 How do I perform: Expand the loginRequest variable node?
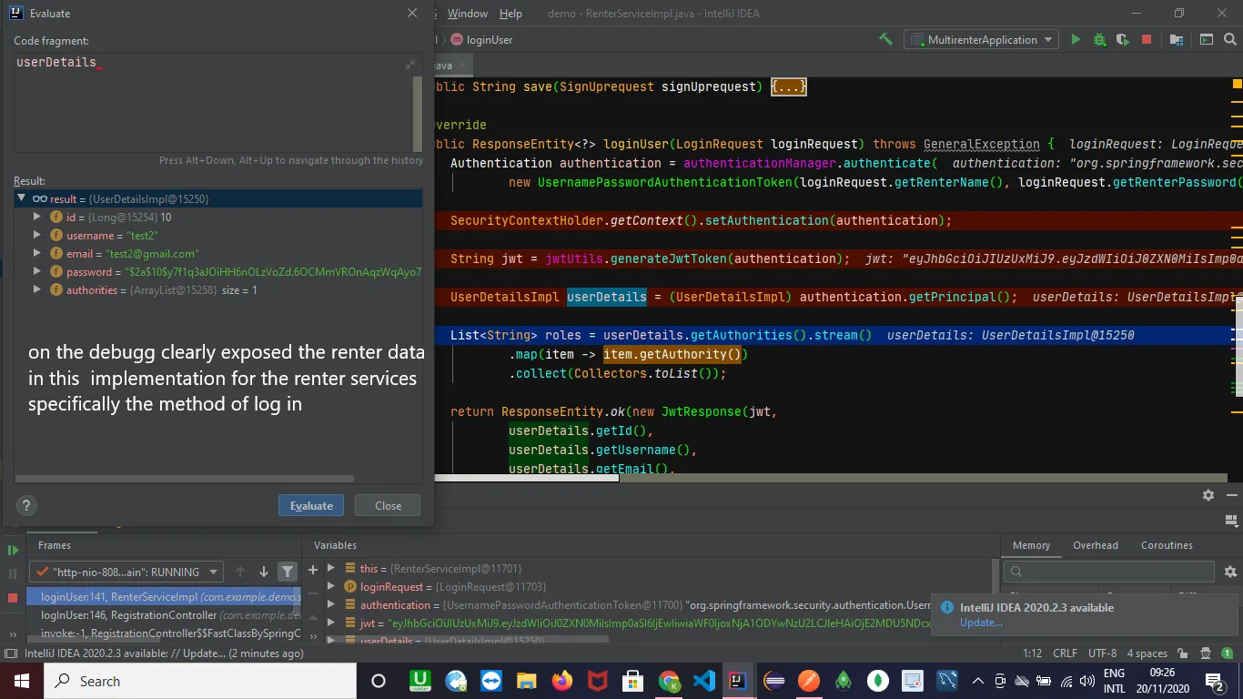(332, 586)
